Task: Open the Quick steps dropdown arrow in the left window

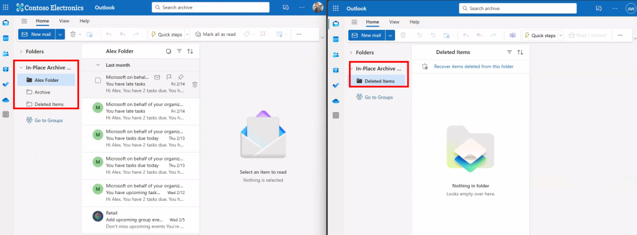Action: [x=187, y=35]
